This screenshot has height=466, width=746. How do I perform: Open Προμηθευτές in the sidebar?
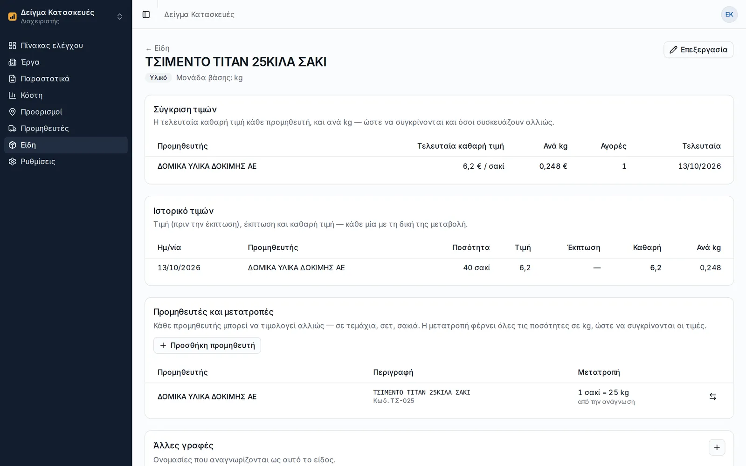tap(66, 128)
